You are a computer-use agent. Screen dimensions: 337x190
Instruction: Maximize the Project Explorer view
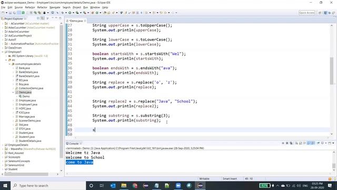(x=60, y=18)
